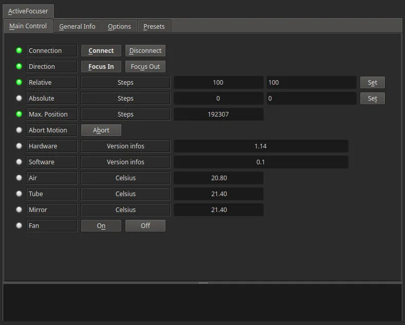Click the panel splitter handle above log
The height and width of the screenshot is (325, 405).
203,283
